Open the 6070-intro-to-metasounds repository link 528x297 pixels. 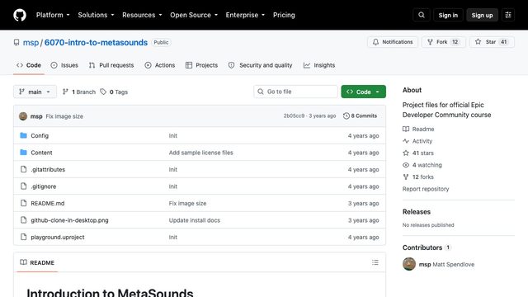coord(96,42)
